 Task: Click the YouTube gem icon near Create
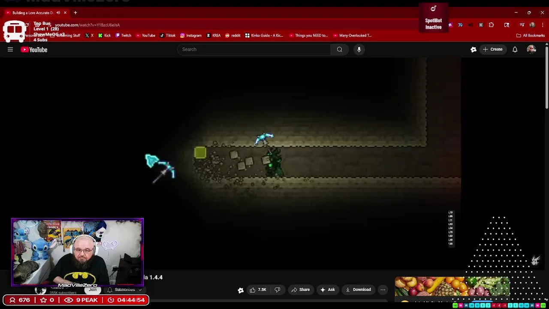coord(474,49)
